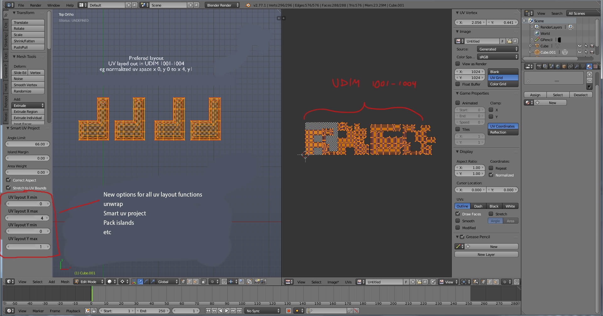
Task: Enable View as Render checkbox
Action: (458, 64)
